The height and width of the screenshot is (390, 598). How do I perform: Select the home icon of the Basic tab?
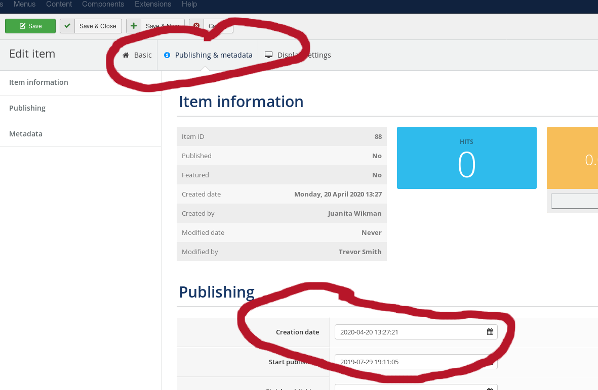pyautogui.click(x=126, y=55)
